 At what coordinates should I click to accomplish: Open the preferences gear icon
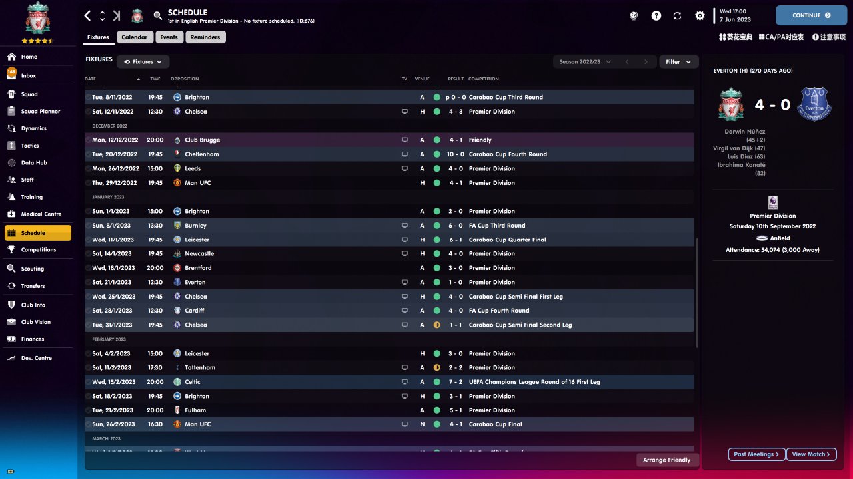(x=700, y=15)
